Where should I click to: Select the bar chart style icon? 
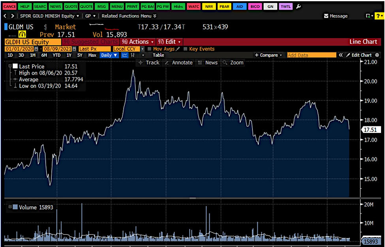(133, 55)
